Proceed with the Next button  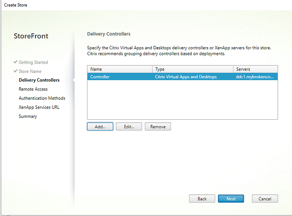tap(231, 199)
